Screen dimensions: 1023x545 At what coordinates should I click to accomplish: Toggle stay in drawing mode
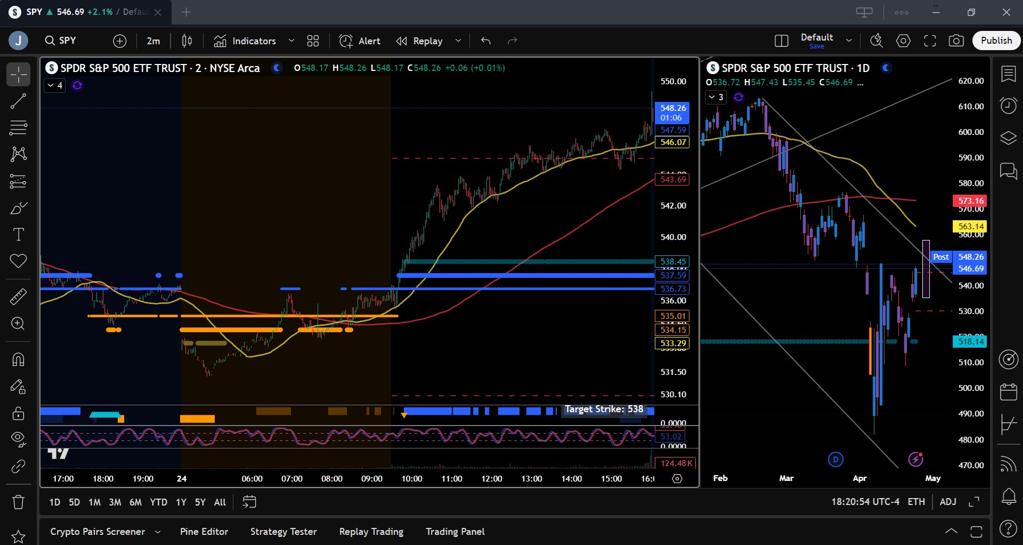point(18,387)
